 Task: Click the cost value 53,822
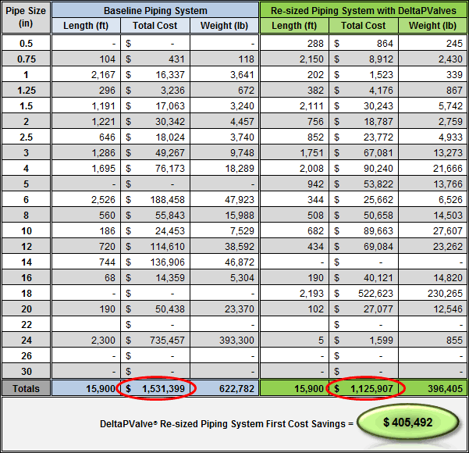(378, 184)
